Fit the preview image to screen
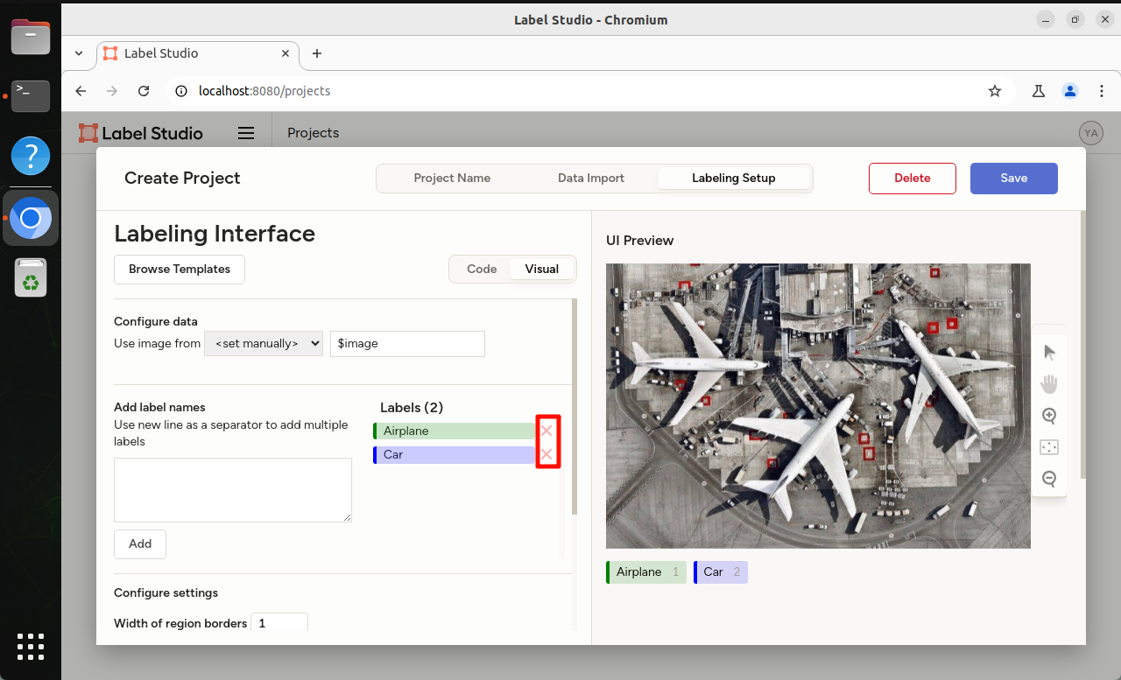Image resolution: width=1121 pixels, height=680 pixels. click(x=1049, y=447)
